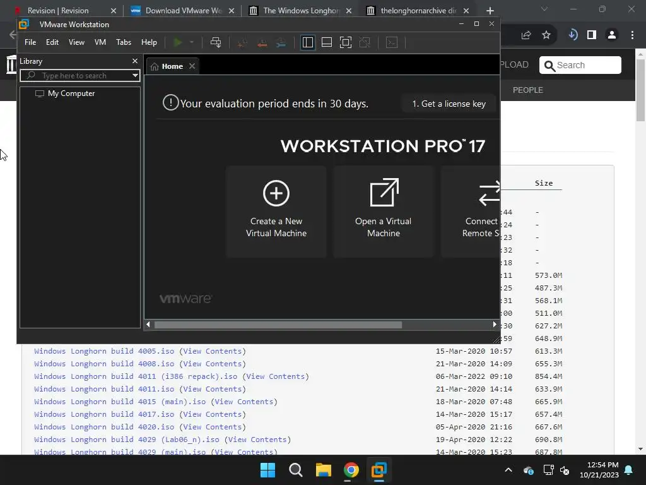Click the Unity mode toolbar icon
Image resolution: width=646 pixels, height=485 pixels.
365,42
